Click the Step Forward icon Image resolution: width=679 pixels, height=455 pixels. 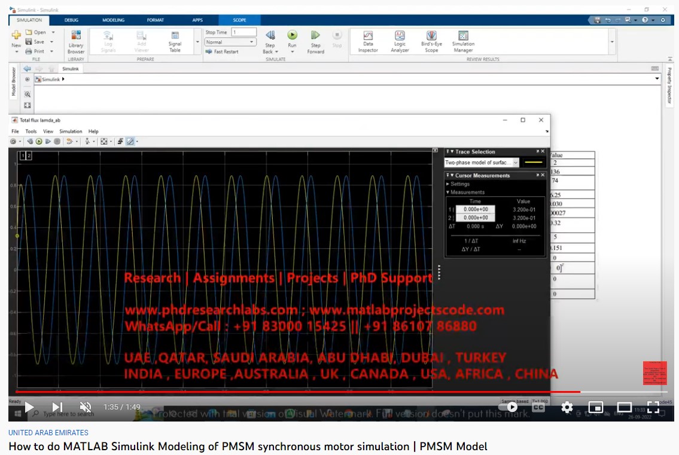point(315,36)
